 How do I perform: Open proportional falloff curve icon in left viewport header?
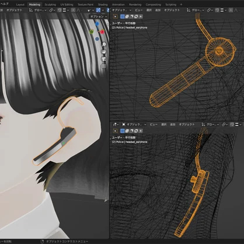pyautogui.click(x=78, y=10)
